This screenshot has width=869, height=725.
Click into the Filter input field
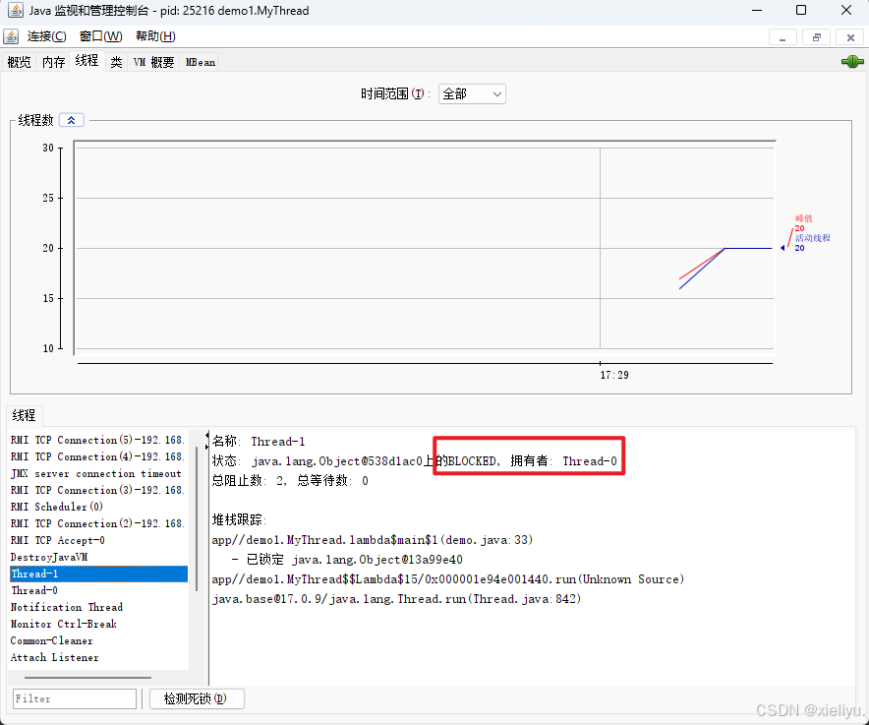point(75,698)
